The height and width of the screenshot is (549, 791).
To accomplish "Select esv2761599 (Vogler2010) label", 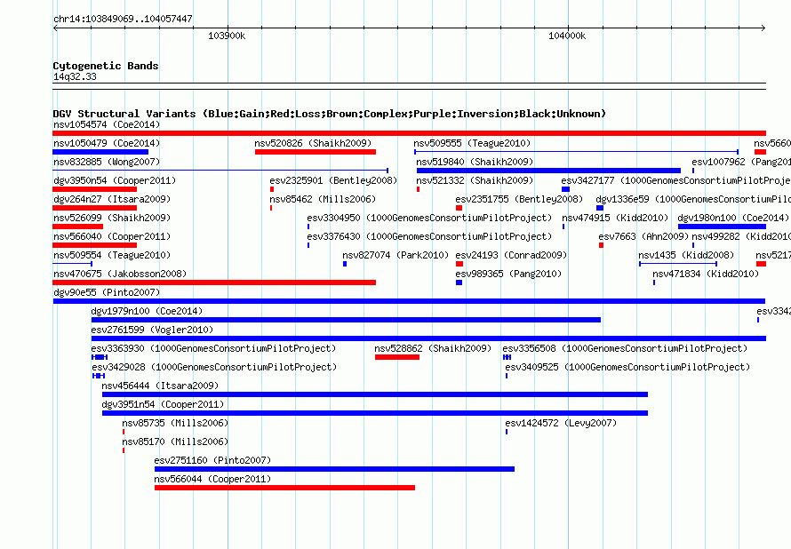I will (152, 330).
